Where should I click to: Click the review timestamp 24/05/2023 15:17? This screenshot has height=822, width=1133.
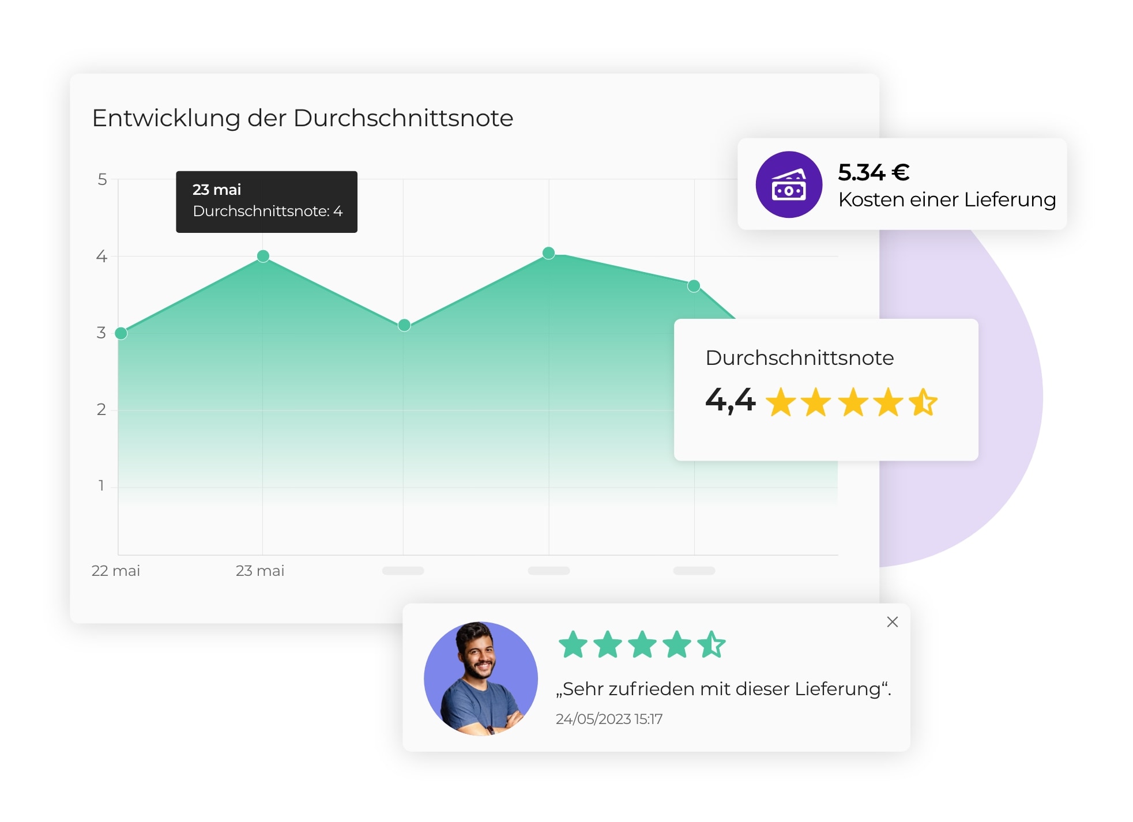tap(608, 719)
